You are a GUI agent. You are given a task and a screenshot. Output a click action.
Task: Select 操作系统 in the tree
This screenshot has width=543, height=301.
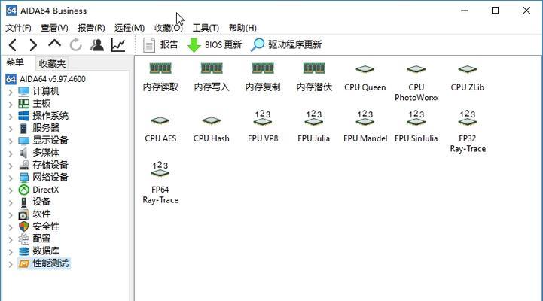[x=43, y=116]
